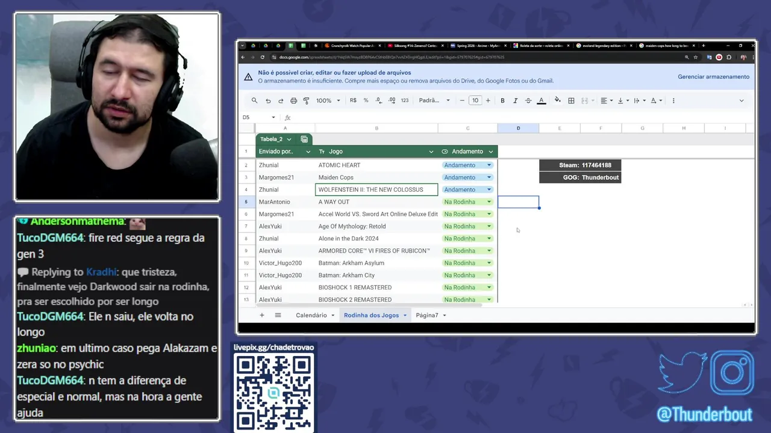Open text wrapping options

click(640, 100)
